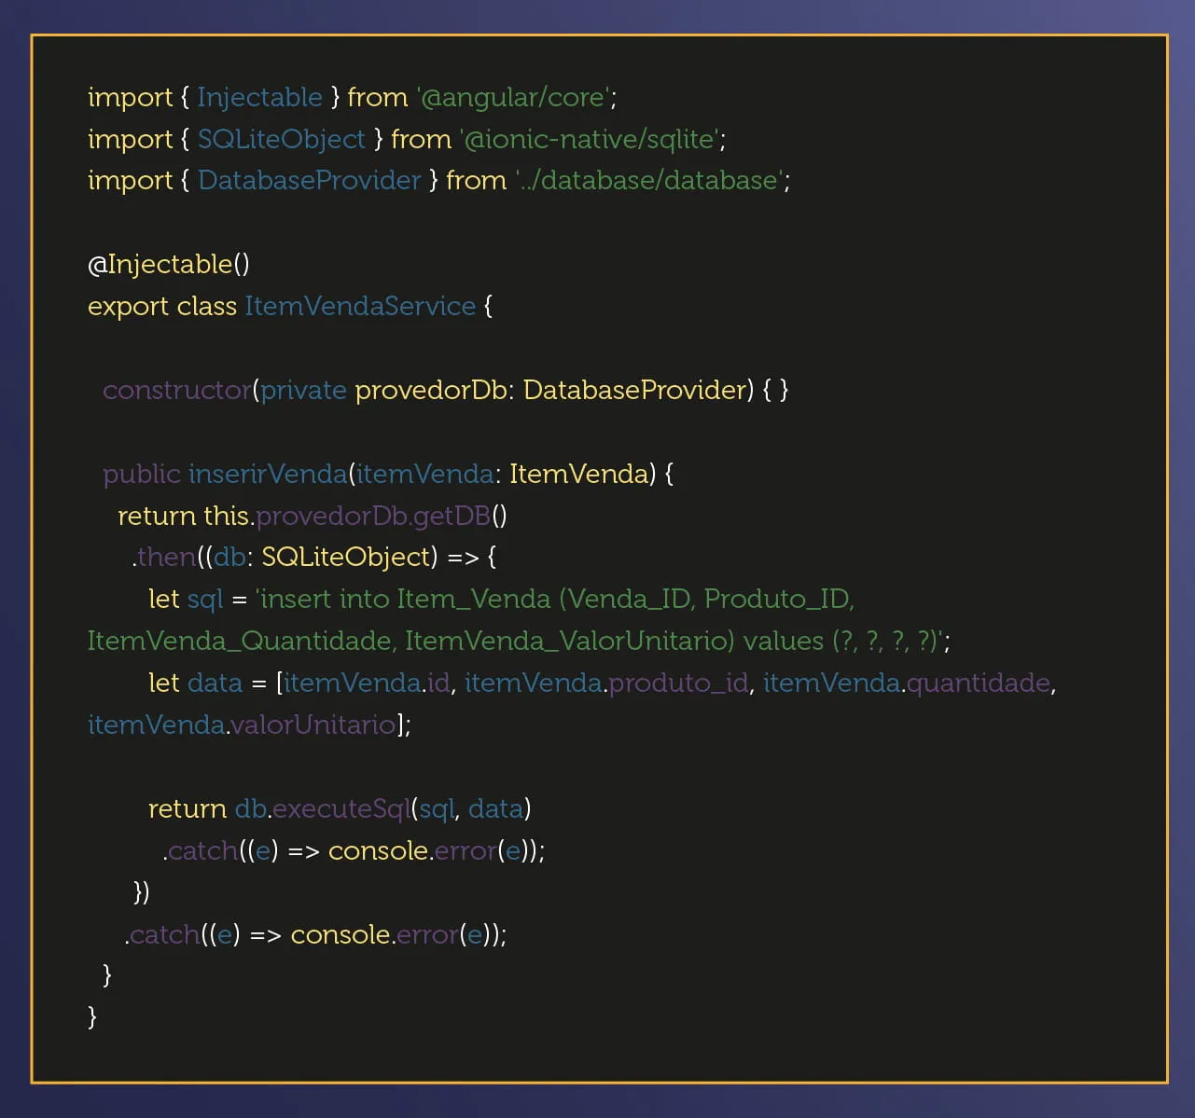Click the 'public' keyword
1195x1118 pixels.
[x=142, y=474]
